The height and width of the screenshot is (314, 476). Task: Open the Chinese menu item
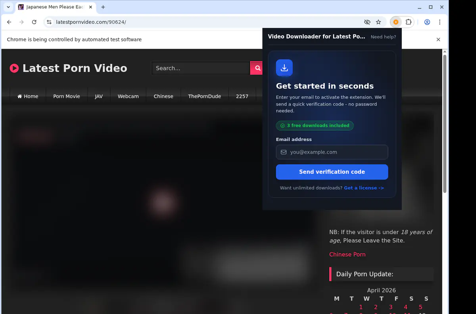point(163,96)
